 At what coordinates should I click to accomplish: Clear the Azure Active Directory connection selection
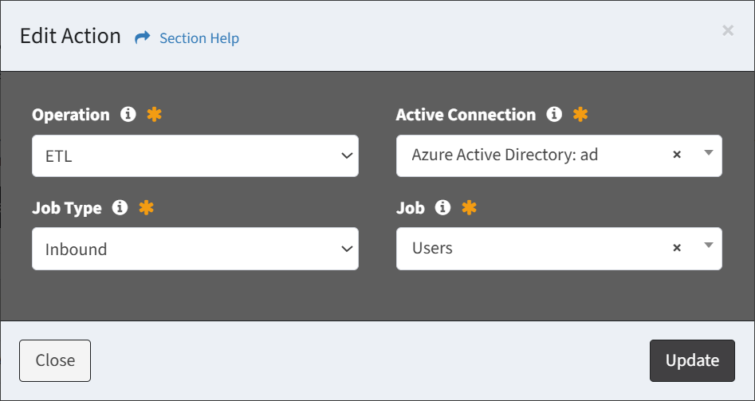point(677,155)
